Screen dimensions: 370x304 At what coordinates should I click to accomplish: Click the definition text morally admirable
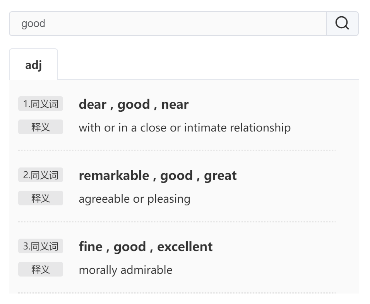(125, 270)
